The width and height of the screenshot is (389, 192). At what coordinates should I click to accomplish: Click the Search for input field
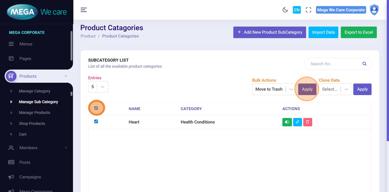[333, 64]
